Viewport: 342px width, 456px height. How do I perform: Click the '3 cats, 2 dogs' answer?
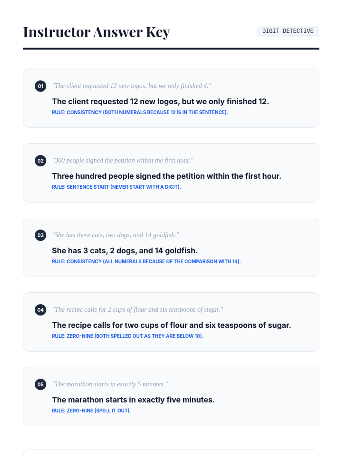(x=125, y=251)
